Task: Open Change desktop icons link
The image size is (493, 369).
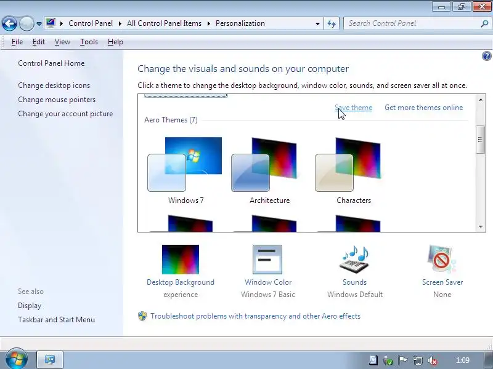Action: [54, 85]
